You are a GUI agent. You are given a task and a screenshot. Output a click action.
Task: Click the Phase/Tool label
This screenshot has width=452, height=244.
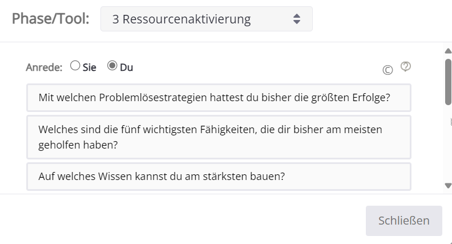(50, 19)
